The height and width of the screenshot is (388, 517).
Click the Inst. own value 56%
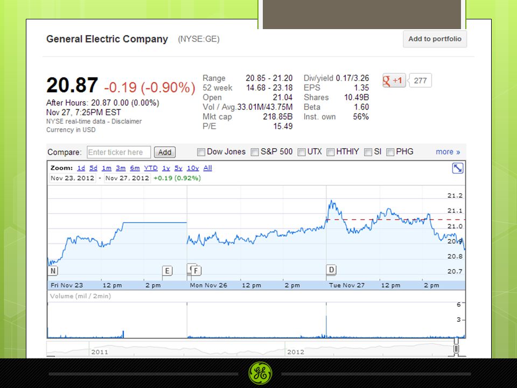(x=361, y=116)
